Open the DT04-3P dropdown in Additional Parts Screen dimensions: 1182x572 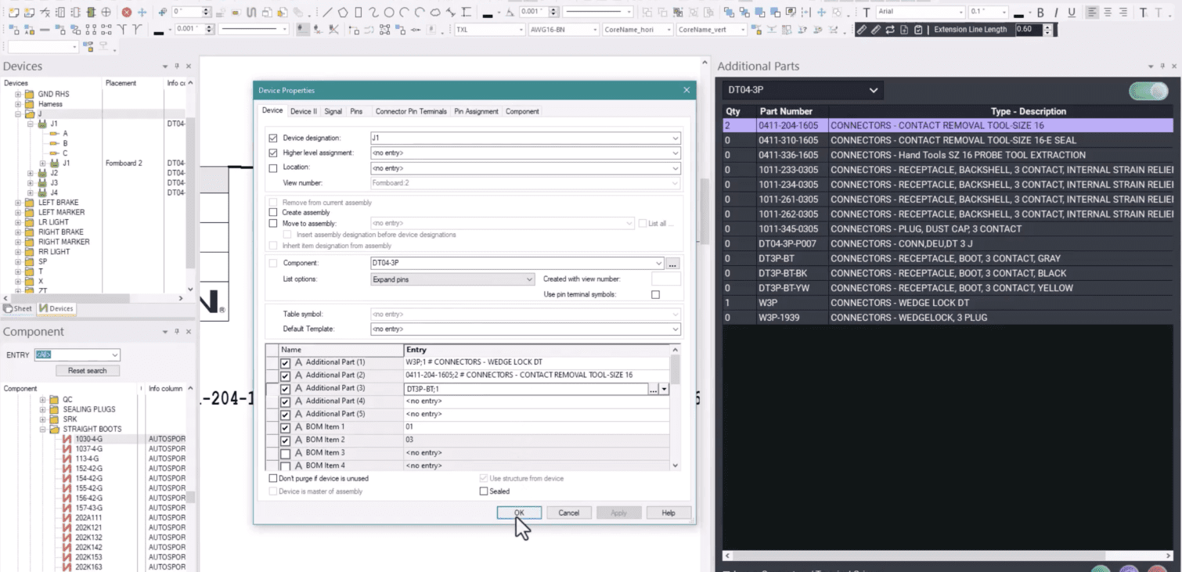(874, 90)
